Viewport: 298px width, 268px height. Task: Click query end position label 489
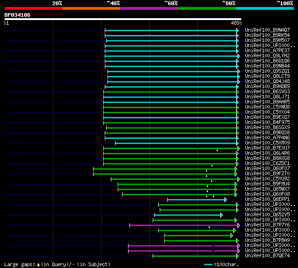235,23
